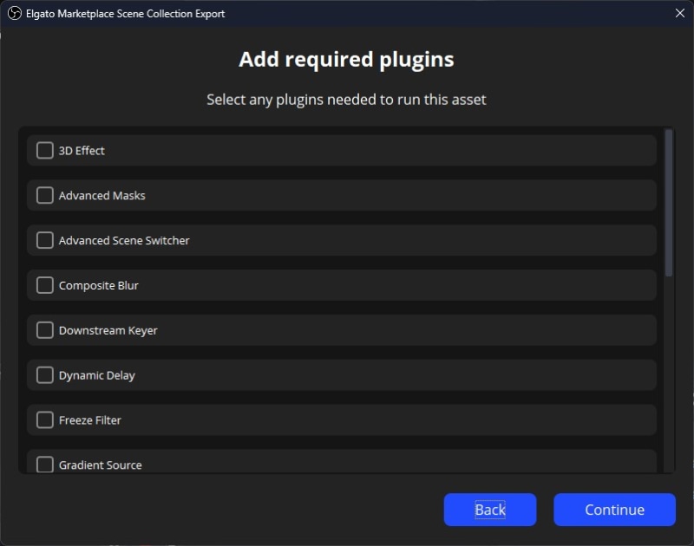Click the 3D Effect label text
The image size is (694, 546).
point(82,151)
